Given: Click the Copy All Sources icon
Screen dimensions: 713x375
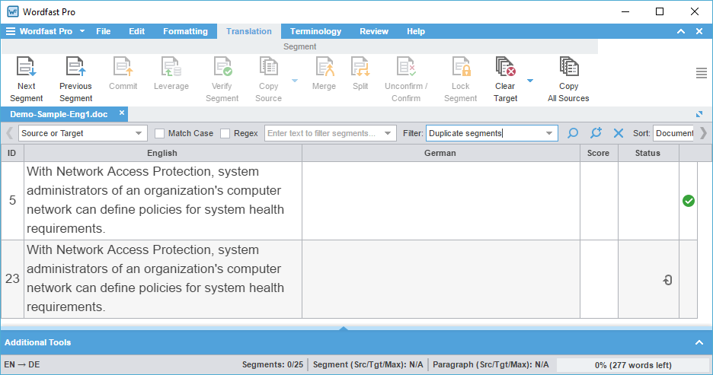Looking at the screenshot, I should click(x=568, y=68).
